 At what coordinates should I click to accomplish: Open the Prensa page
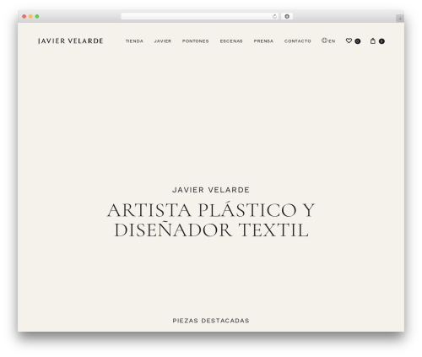pyautogui.click(x=263, y=41)
